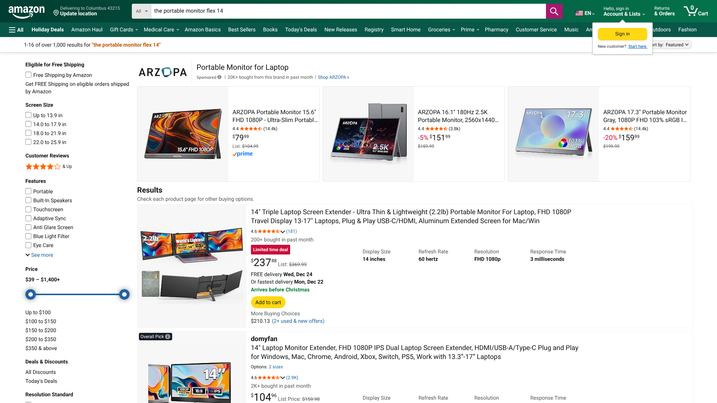This screenshot has height=403, width=717.
Task: Check the Touchscreen features filter
Action: (28, 209)
